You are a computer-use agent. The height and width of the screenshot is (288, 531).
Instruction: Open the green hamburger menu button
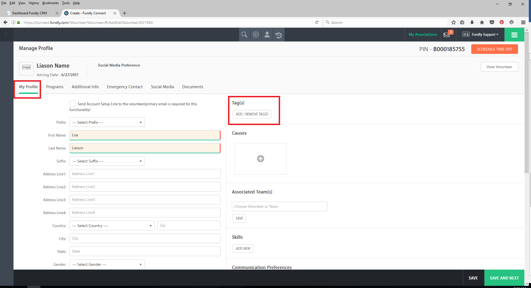(x=514, y=35)
